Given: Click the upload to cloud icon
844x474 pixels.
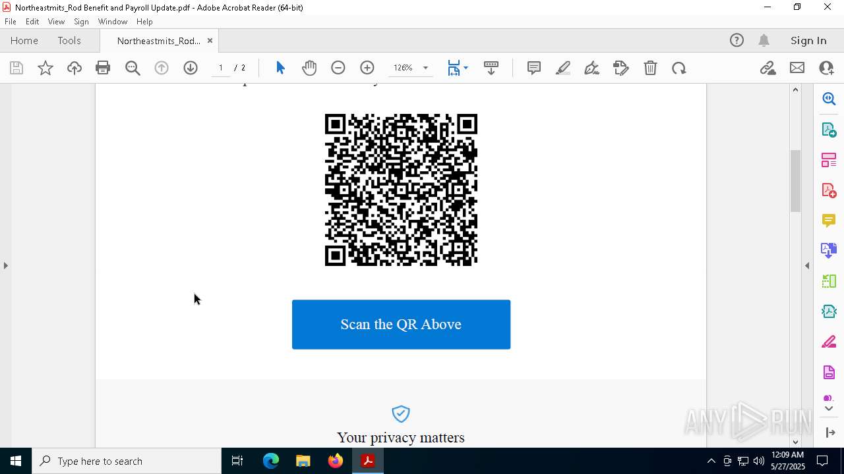Looking at the screenshot, I should coord(75,68).
